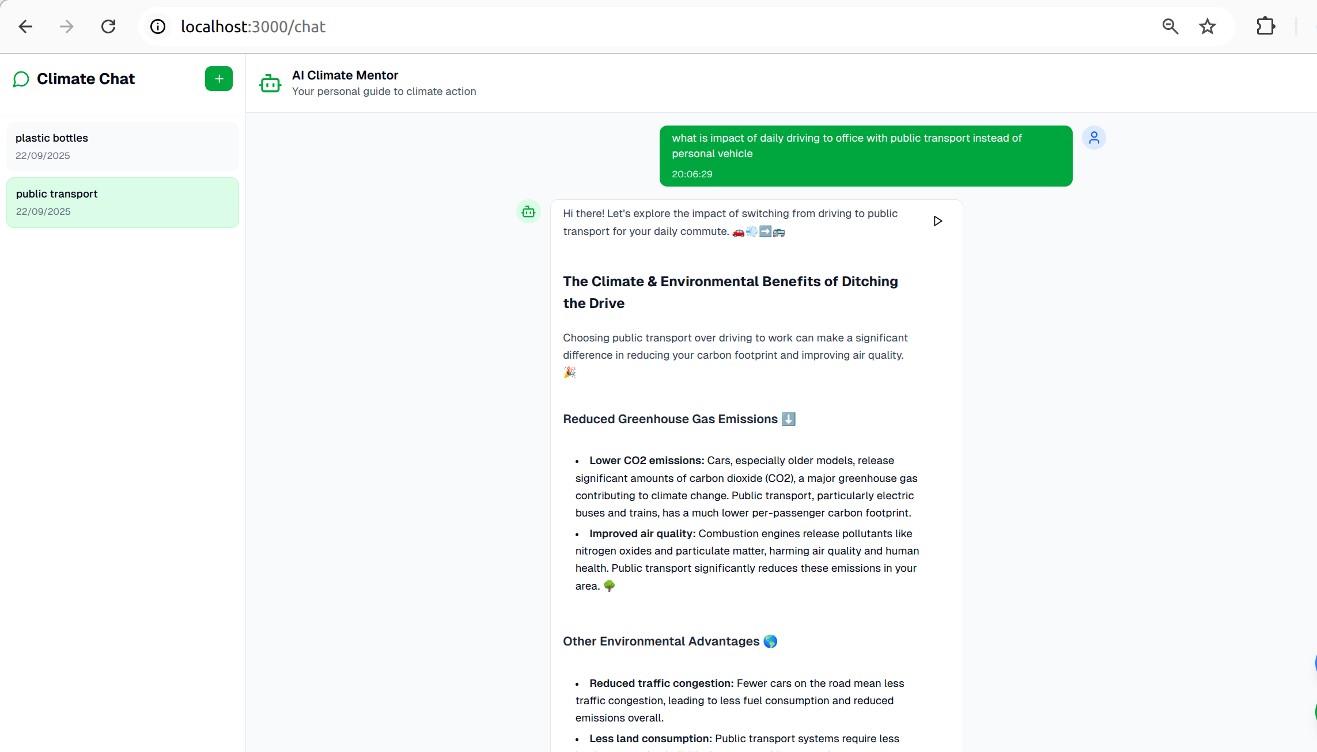Reload the current page

(108, 26)
